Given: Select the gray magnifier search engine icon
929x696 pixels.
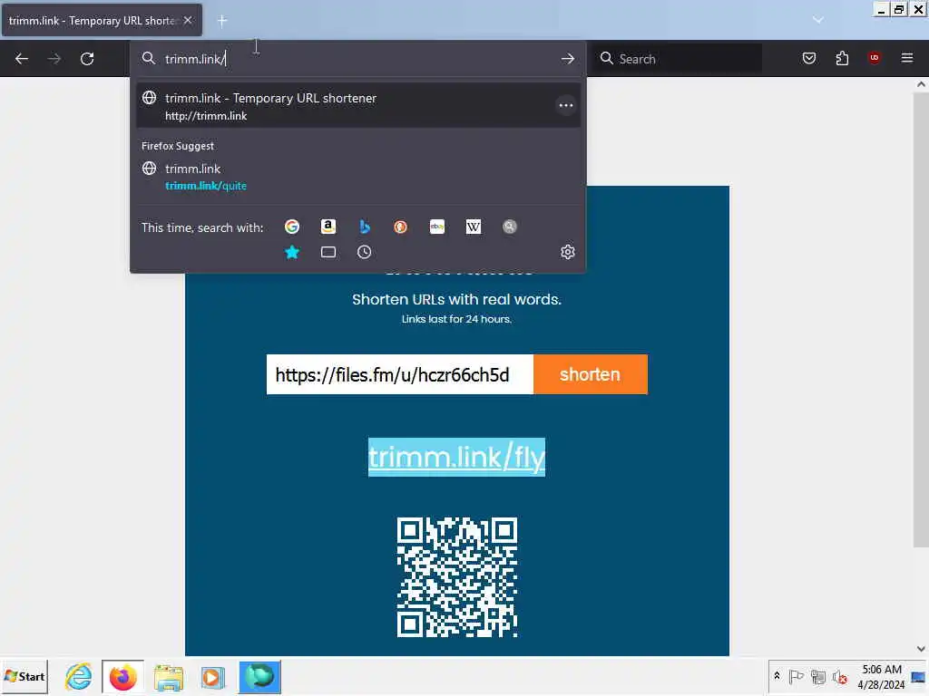Looking at the screenshot, I should click(510, 227).
